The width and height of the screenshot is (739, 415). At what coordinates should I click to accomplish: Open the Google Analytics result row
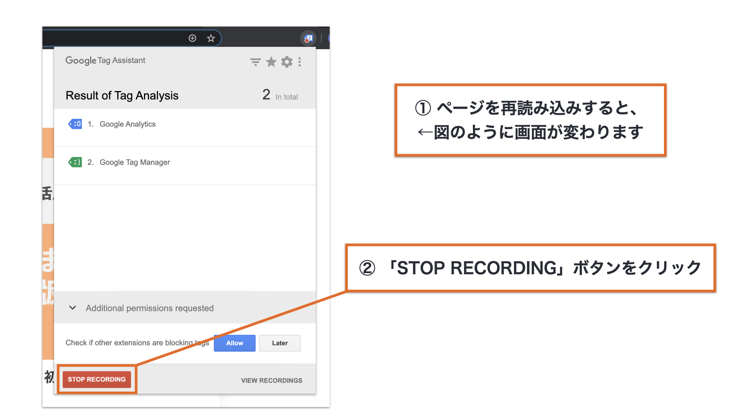pyautogui.click(x=185, y=127)
